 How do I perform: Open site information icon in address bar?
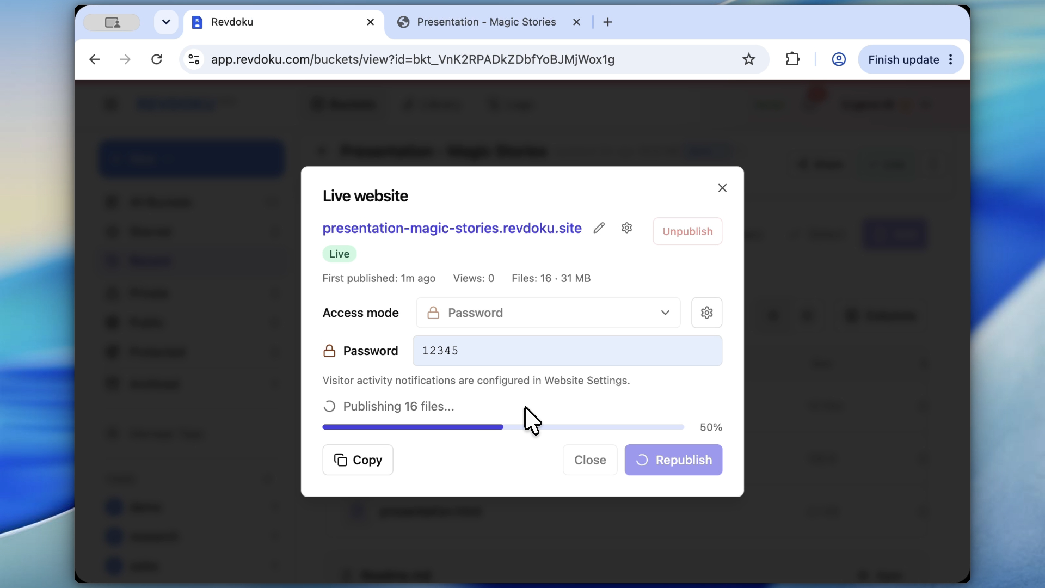(x=194, y=59)
